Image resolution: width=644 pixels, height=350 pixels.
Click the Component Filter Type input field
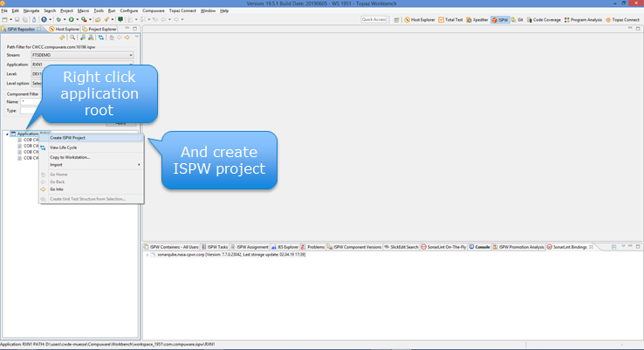[31, 111]
